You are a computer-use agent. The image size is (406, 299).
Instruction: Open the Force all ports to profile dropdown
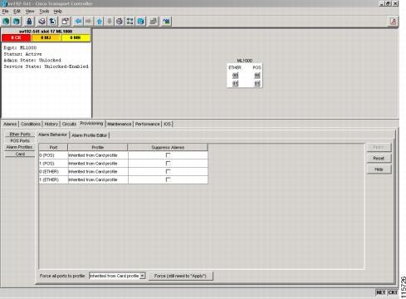tap(142, 276)
